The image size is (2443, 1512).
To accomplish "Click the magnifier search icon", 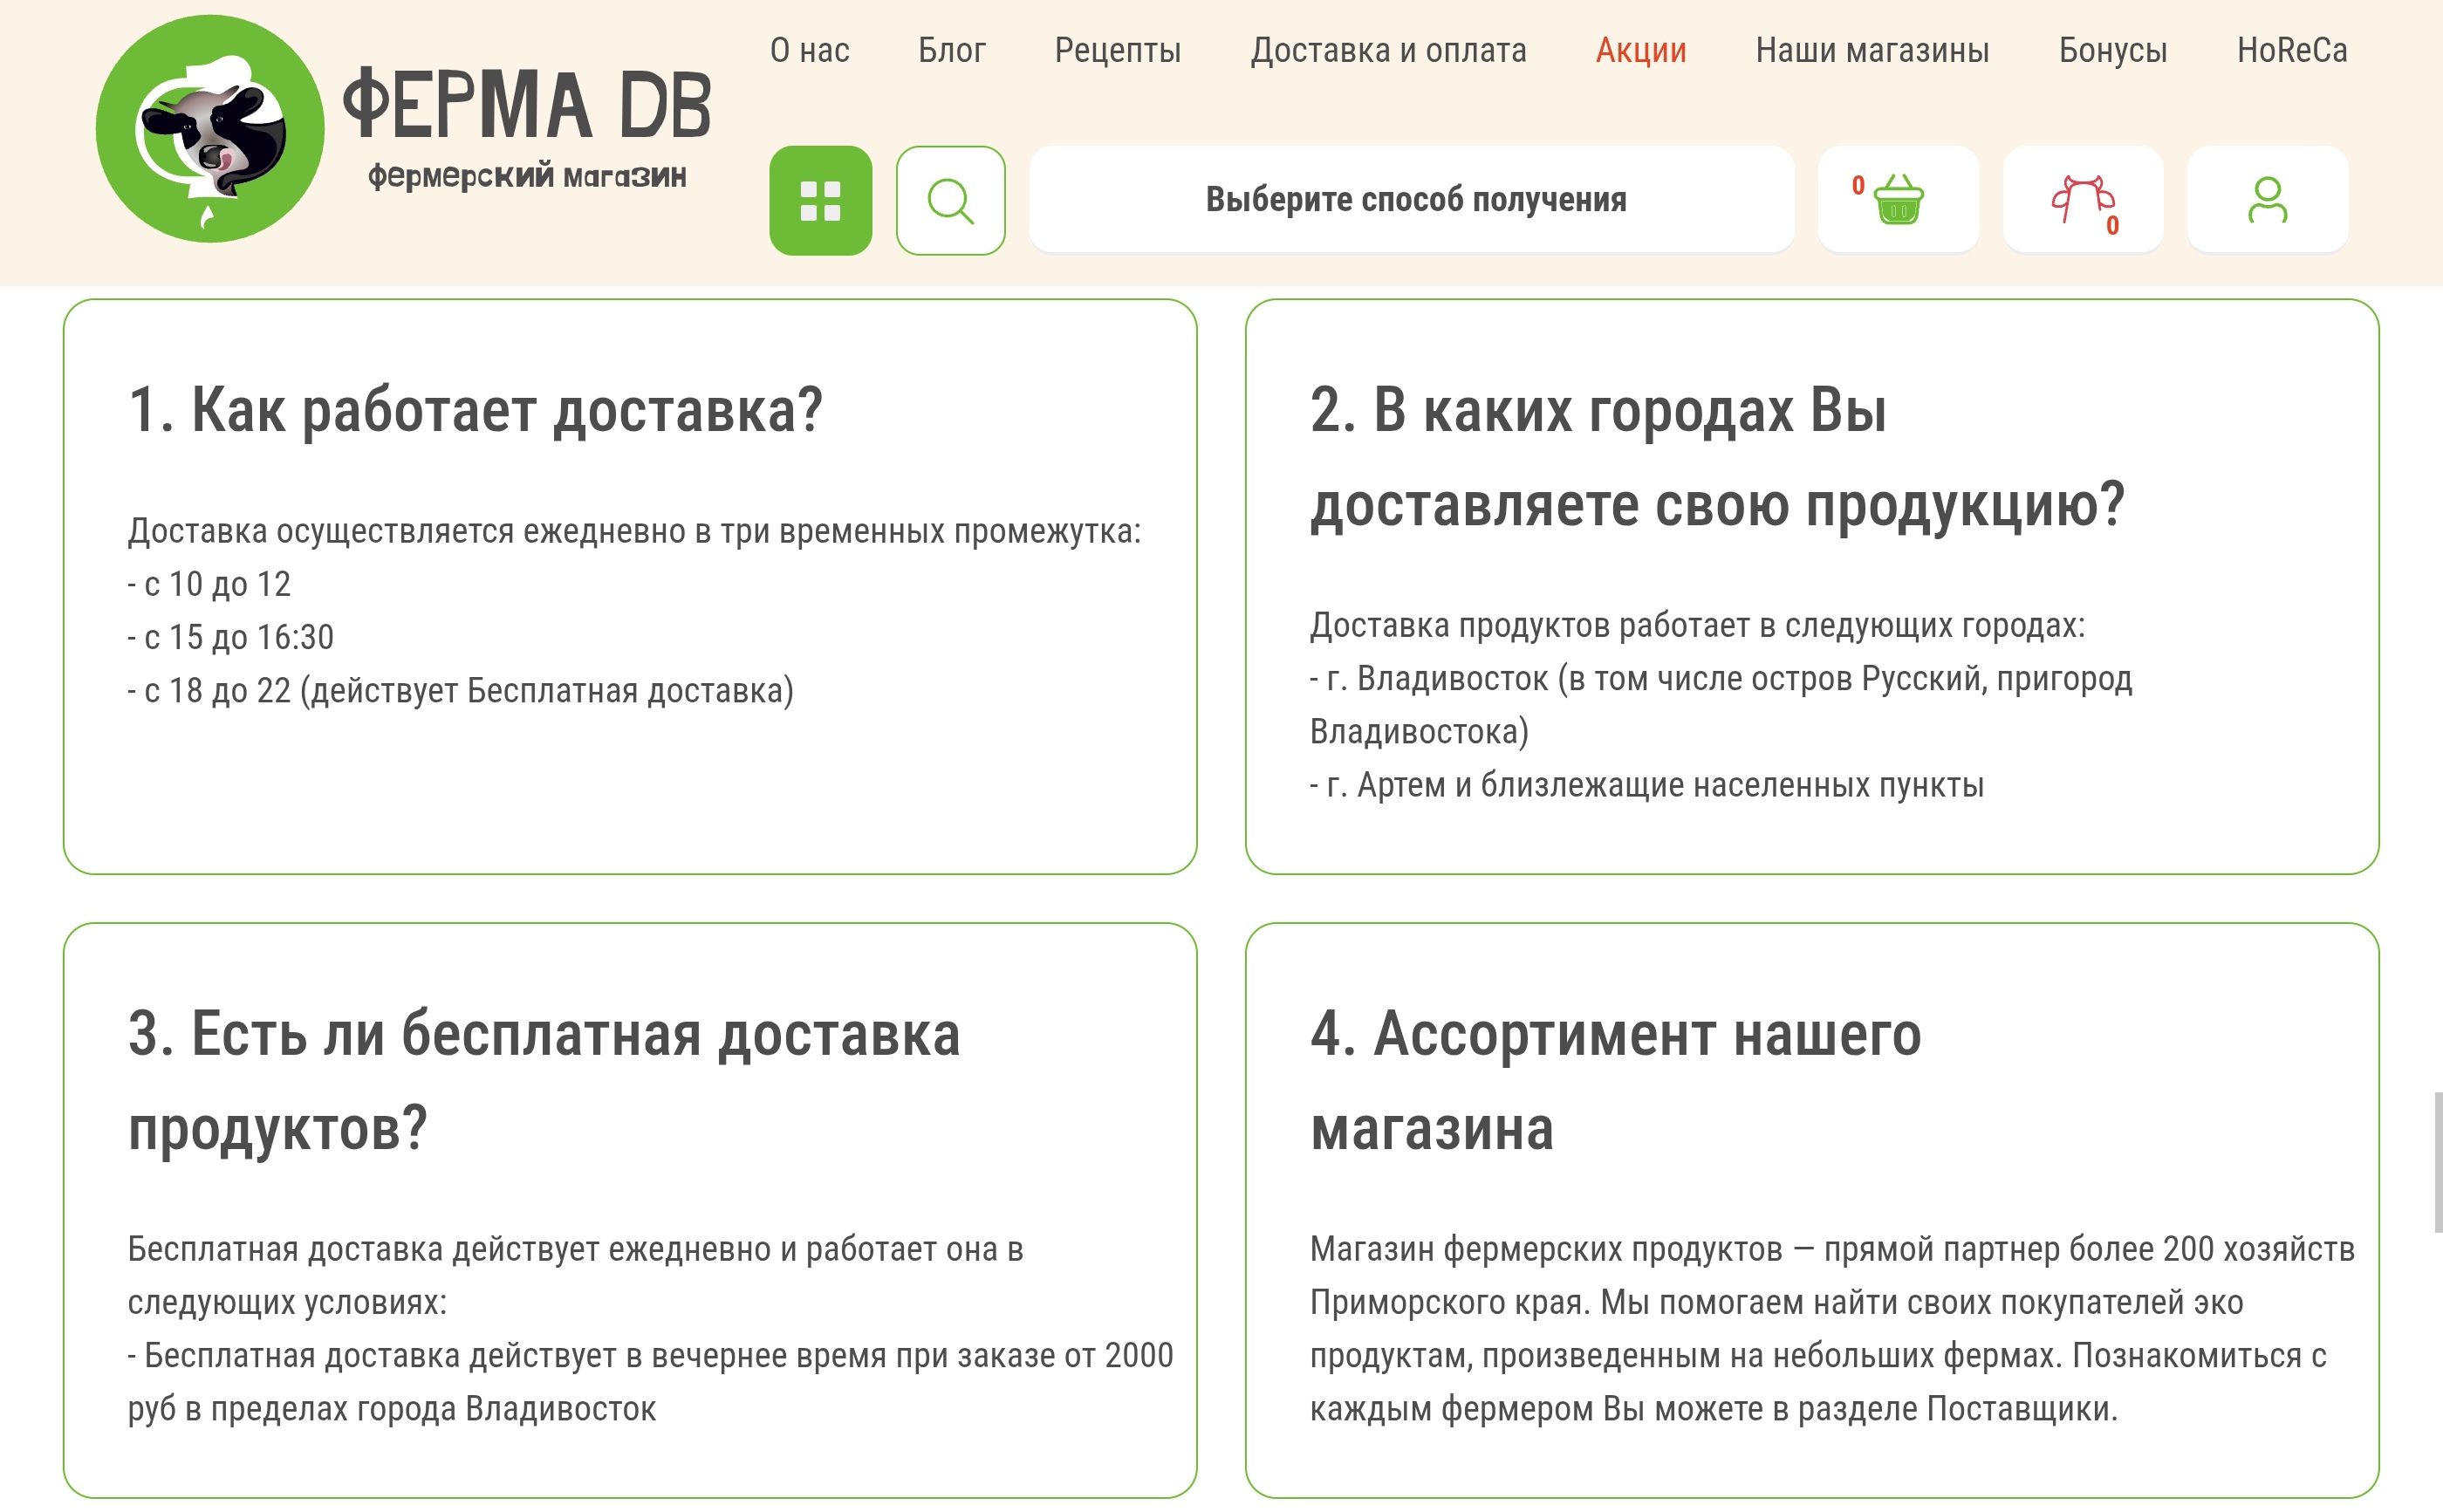I will tap(950, 200).
